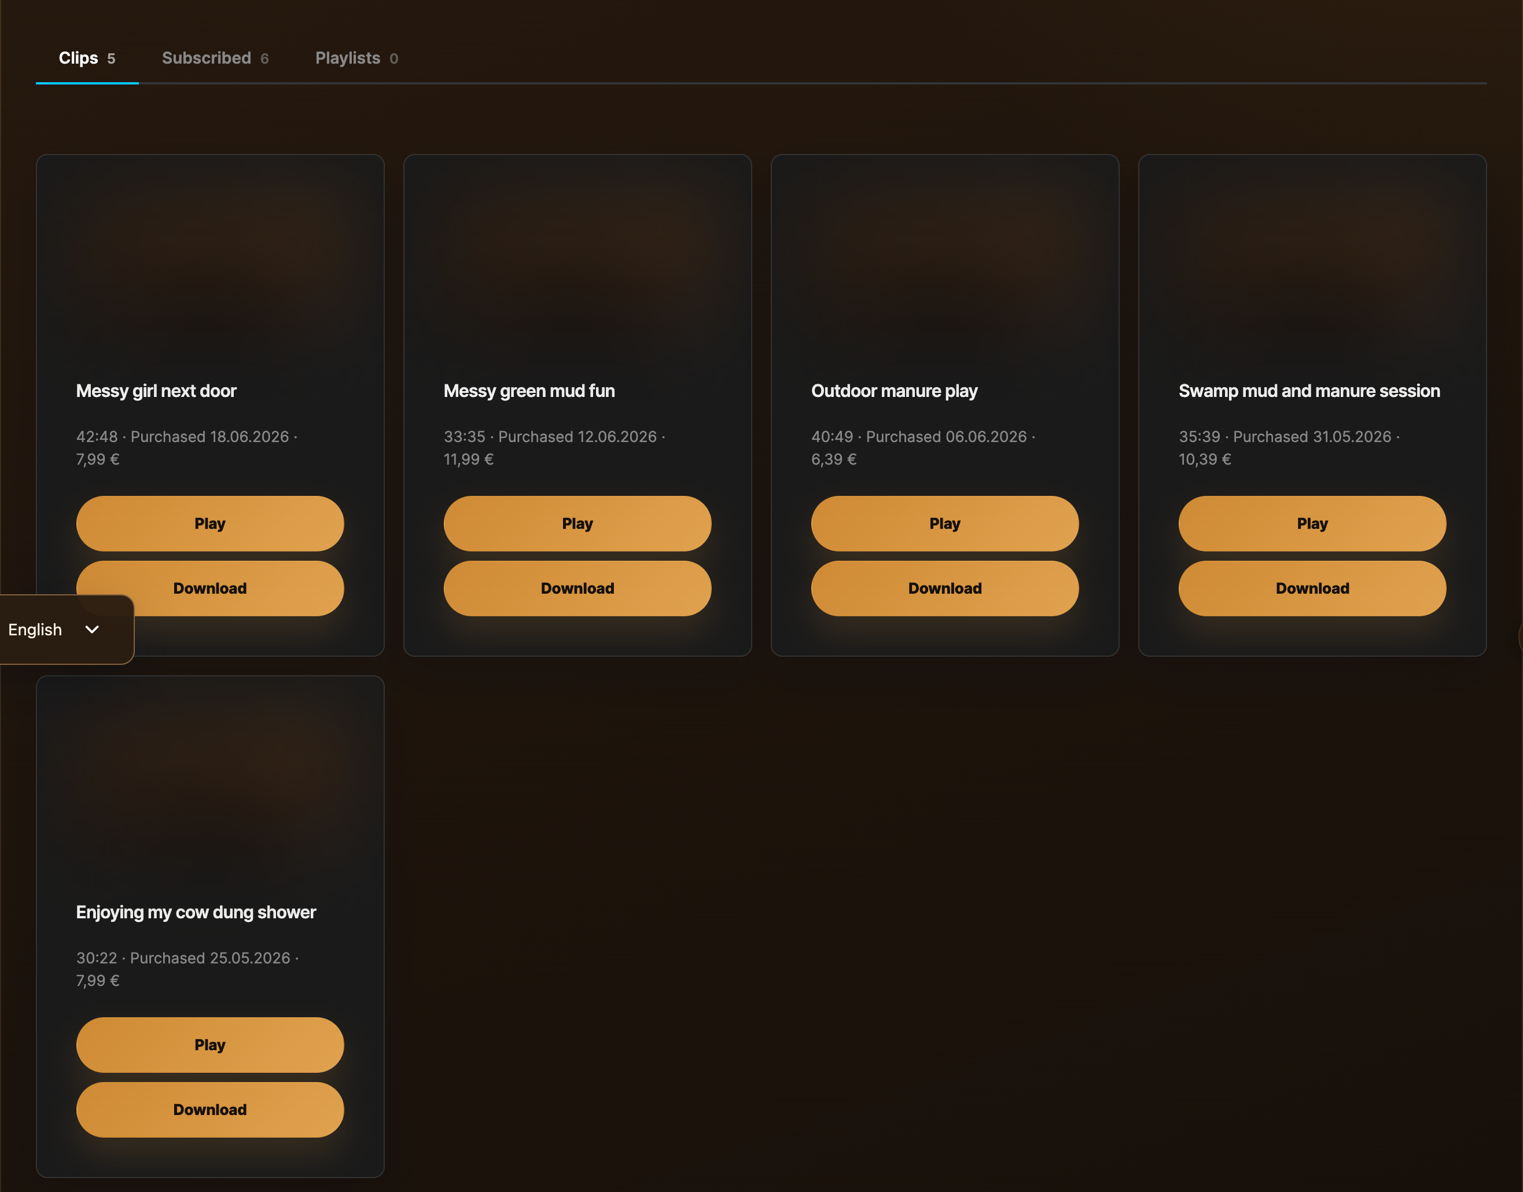Play the Enjoying my cow dung shower clip
The image size is (1523, 1192).
tap(210, 1045)
